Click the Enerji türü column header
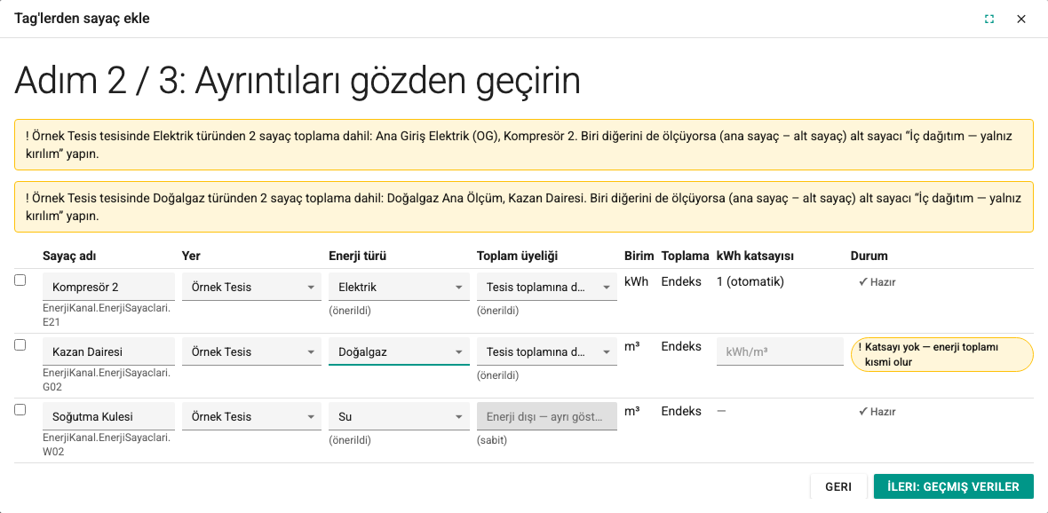This screenshot has width=1048, height=513. (358, 256)
